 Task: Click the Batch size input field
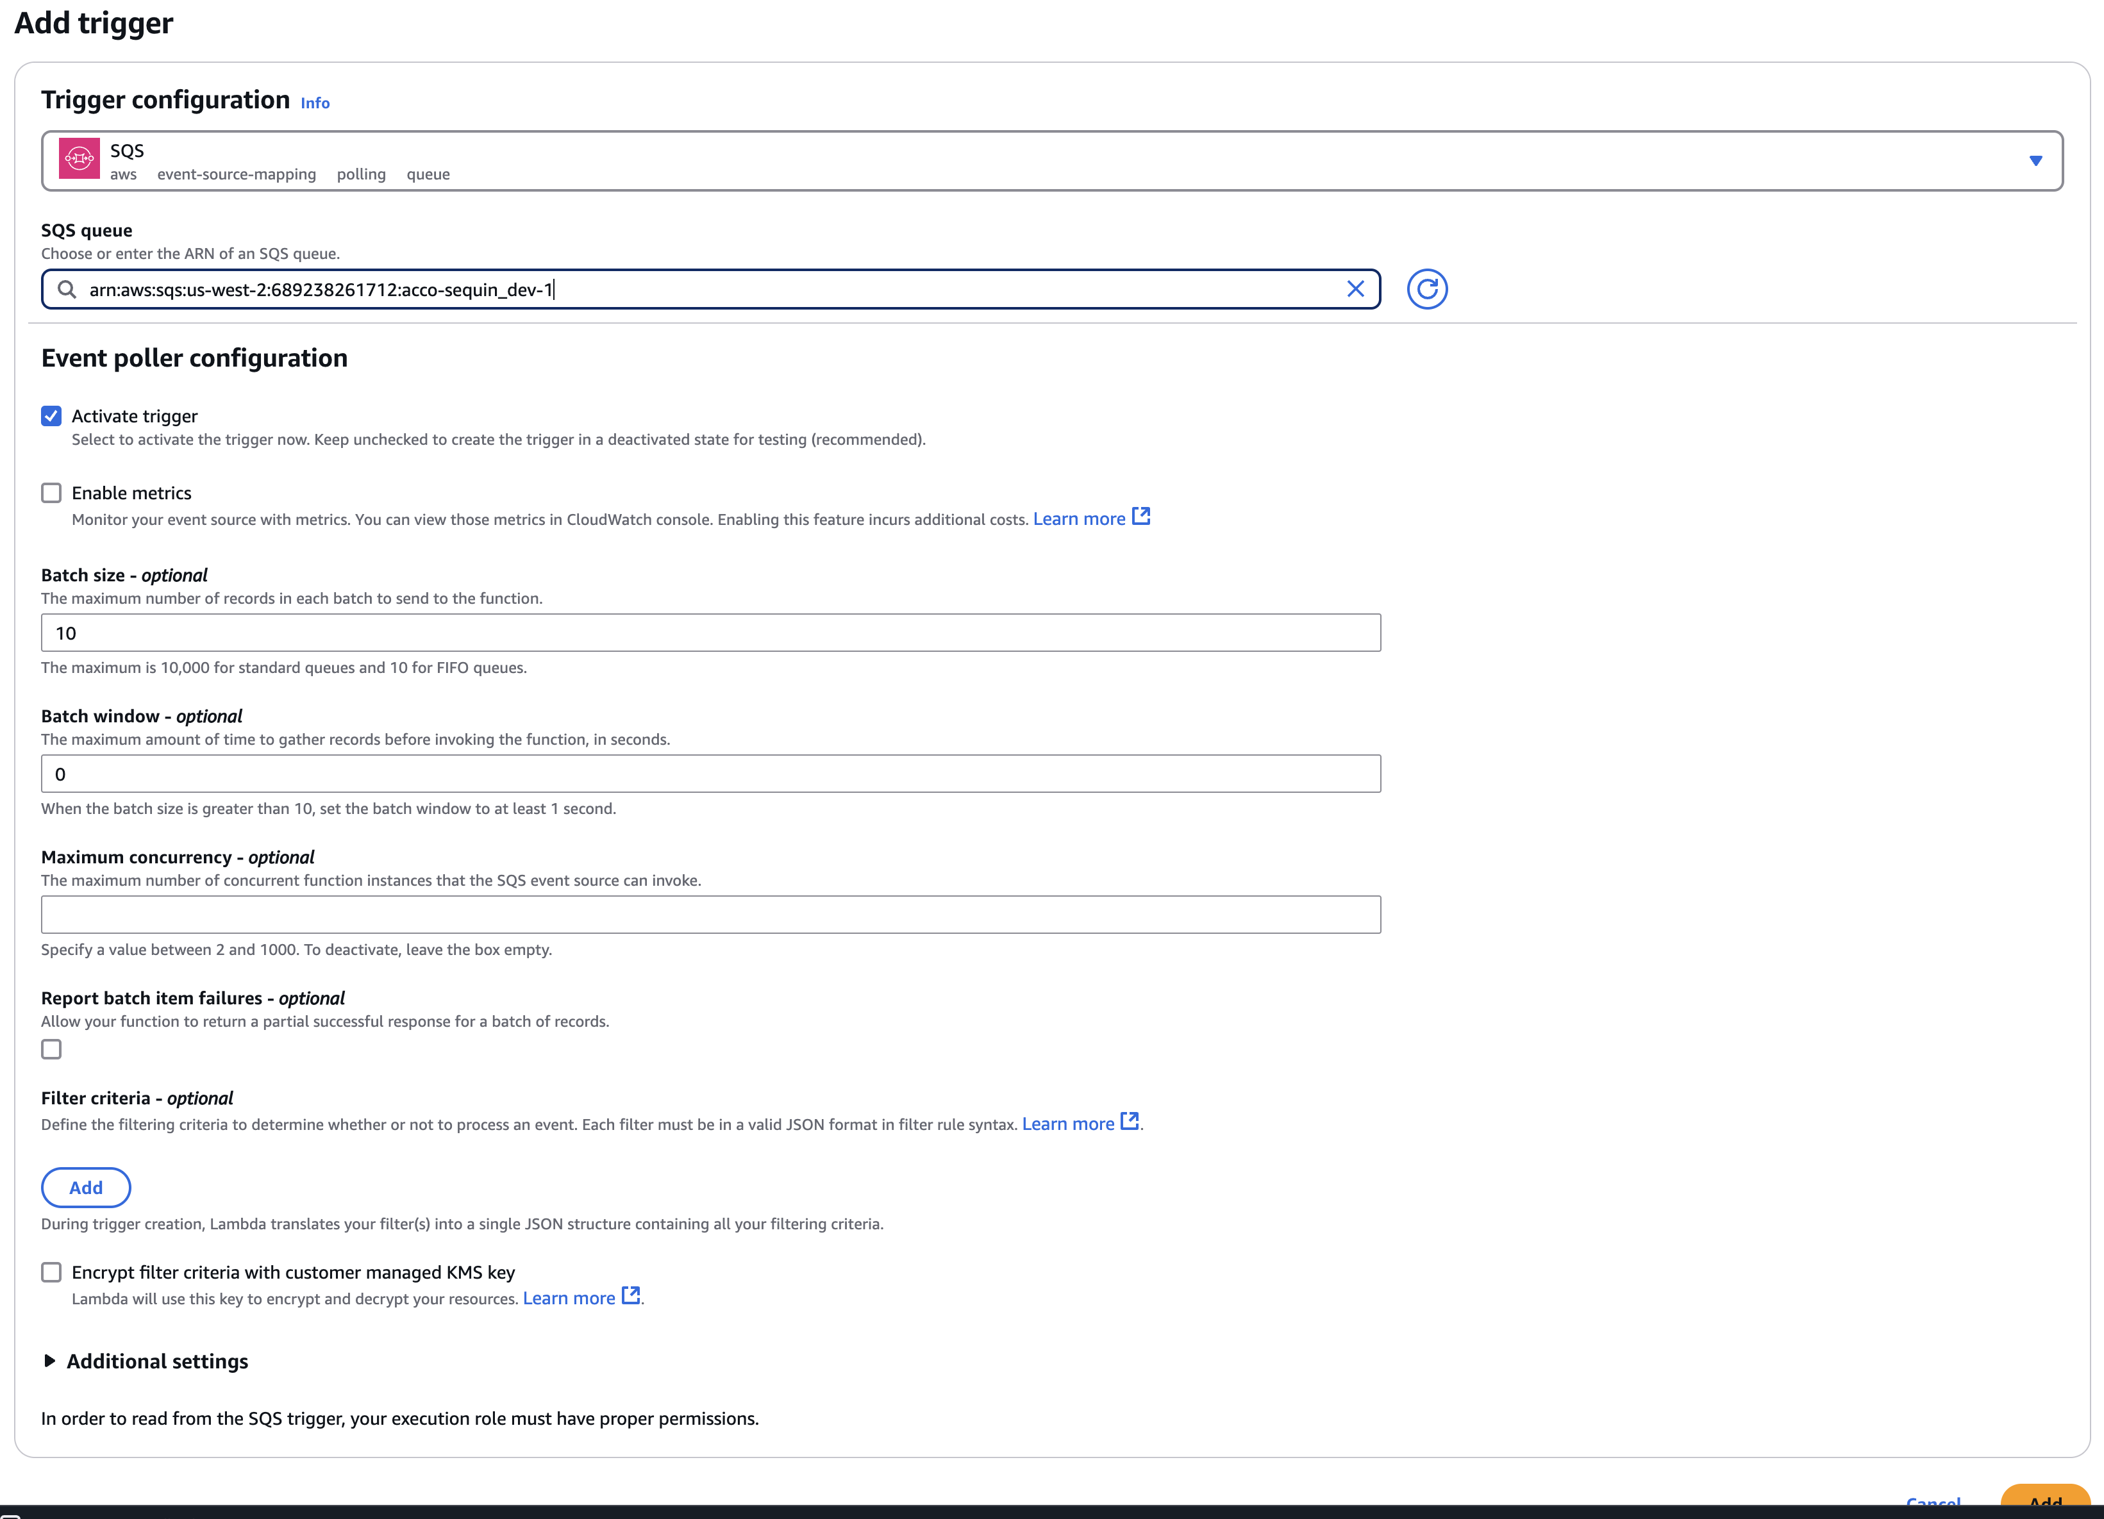710,633
